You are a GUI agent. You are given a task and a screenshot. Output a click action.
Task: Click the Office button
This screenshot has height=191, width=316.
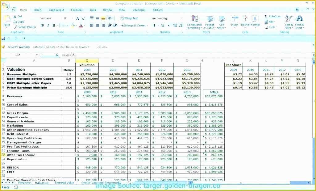tap(5, 6)
